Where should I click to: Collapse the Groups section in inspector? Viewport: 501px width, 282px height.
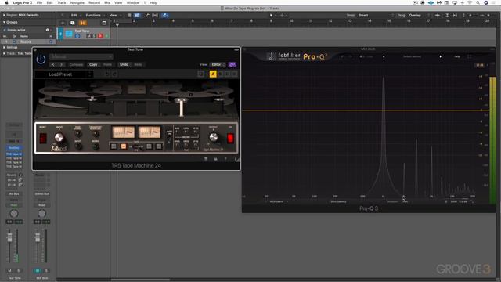(4, 22)
